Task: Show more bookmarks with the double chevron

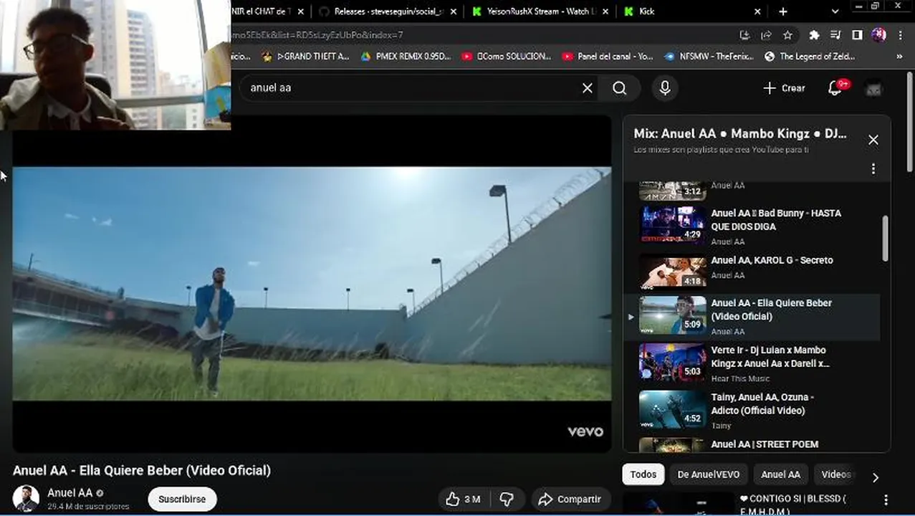Action: coord(899,56)
